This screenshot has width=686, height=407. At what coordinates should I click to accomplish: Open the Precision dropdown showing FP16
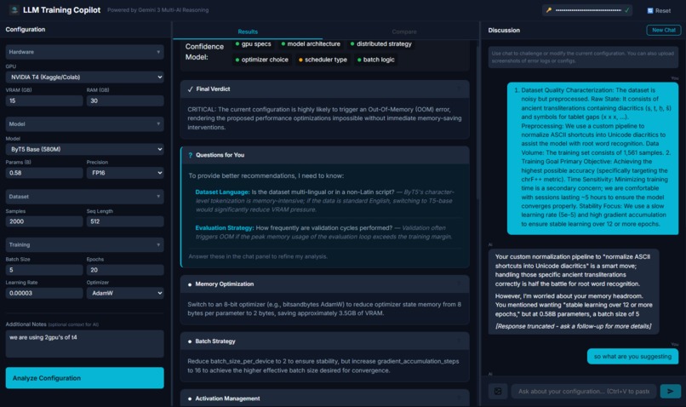click(x=125, y=173)
